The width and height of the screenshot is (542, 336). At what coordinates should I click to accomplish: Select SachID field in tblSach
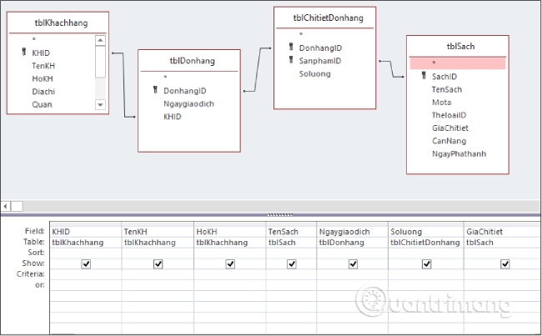pyautogui.click(x=444, y=77)
